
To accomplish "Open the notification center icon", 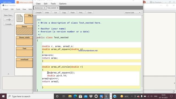I will 171,96.
